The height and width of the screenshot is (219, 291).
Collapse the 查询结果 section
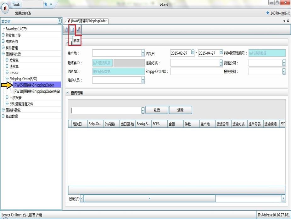click(67, 93)
